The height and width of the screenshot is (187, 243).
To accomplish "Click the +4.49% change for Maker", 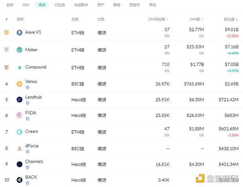I will [x=232, y=53].
